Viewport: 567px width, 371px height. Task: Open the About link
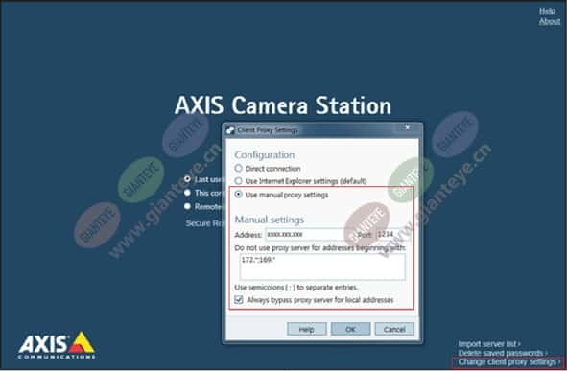(550, 22)
